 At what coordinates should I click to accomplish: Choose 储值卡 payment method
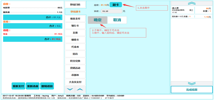pyautogui.click(x=75, y=40)
